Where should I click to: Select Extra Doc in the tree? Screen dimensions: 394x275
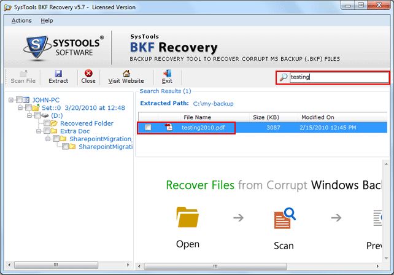click(x=75, y=131)
